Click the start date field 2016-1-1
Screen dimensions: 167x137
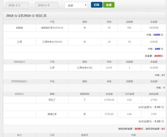click(17, 5)
